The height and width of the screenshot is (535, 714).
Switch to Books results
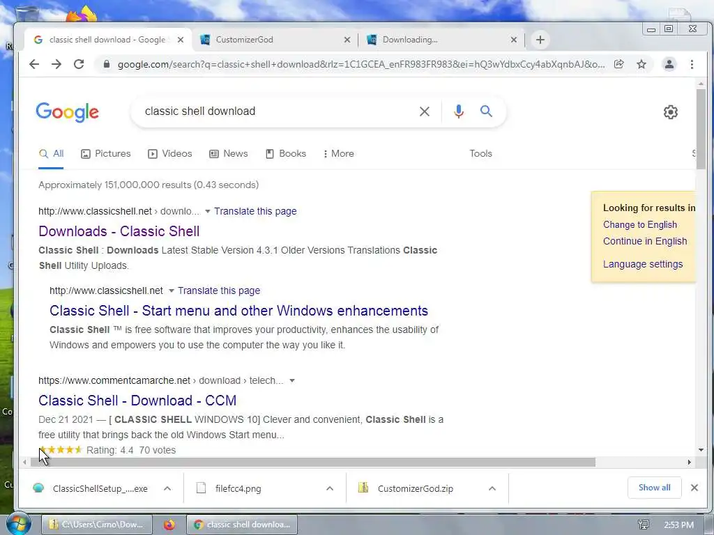pyautogui.click(x=285, y=154)
